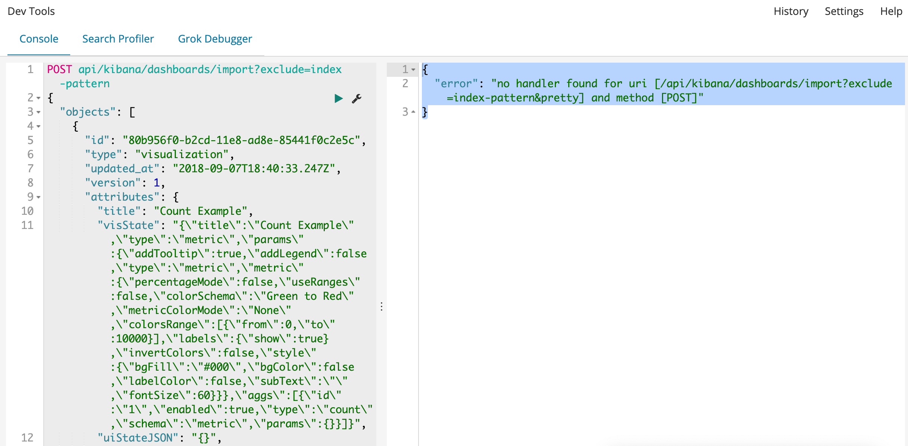Click the panel resize handle dots

point(381,307)
